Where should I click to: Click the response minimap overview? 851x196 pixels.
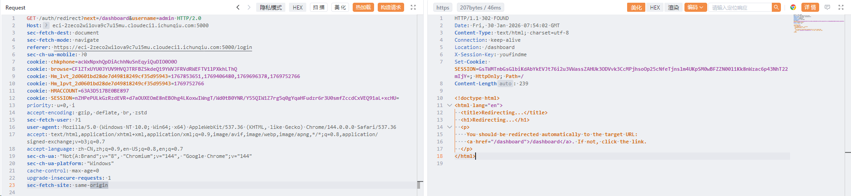pyautogui.click(x=815, y=24)
